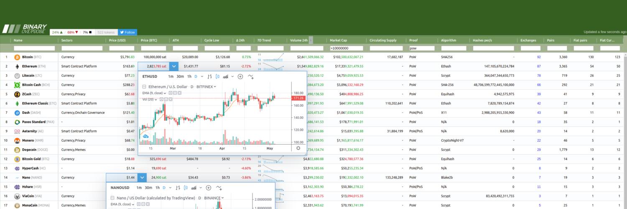
Task: Collapse the Nano $1.44 price dropdown arrow
Action: [x=143, y=178]
